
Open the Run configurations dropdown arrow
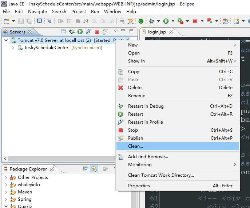tap(173, 21)
